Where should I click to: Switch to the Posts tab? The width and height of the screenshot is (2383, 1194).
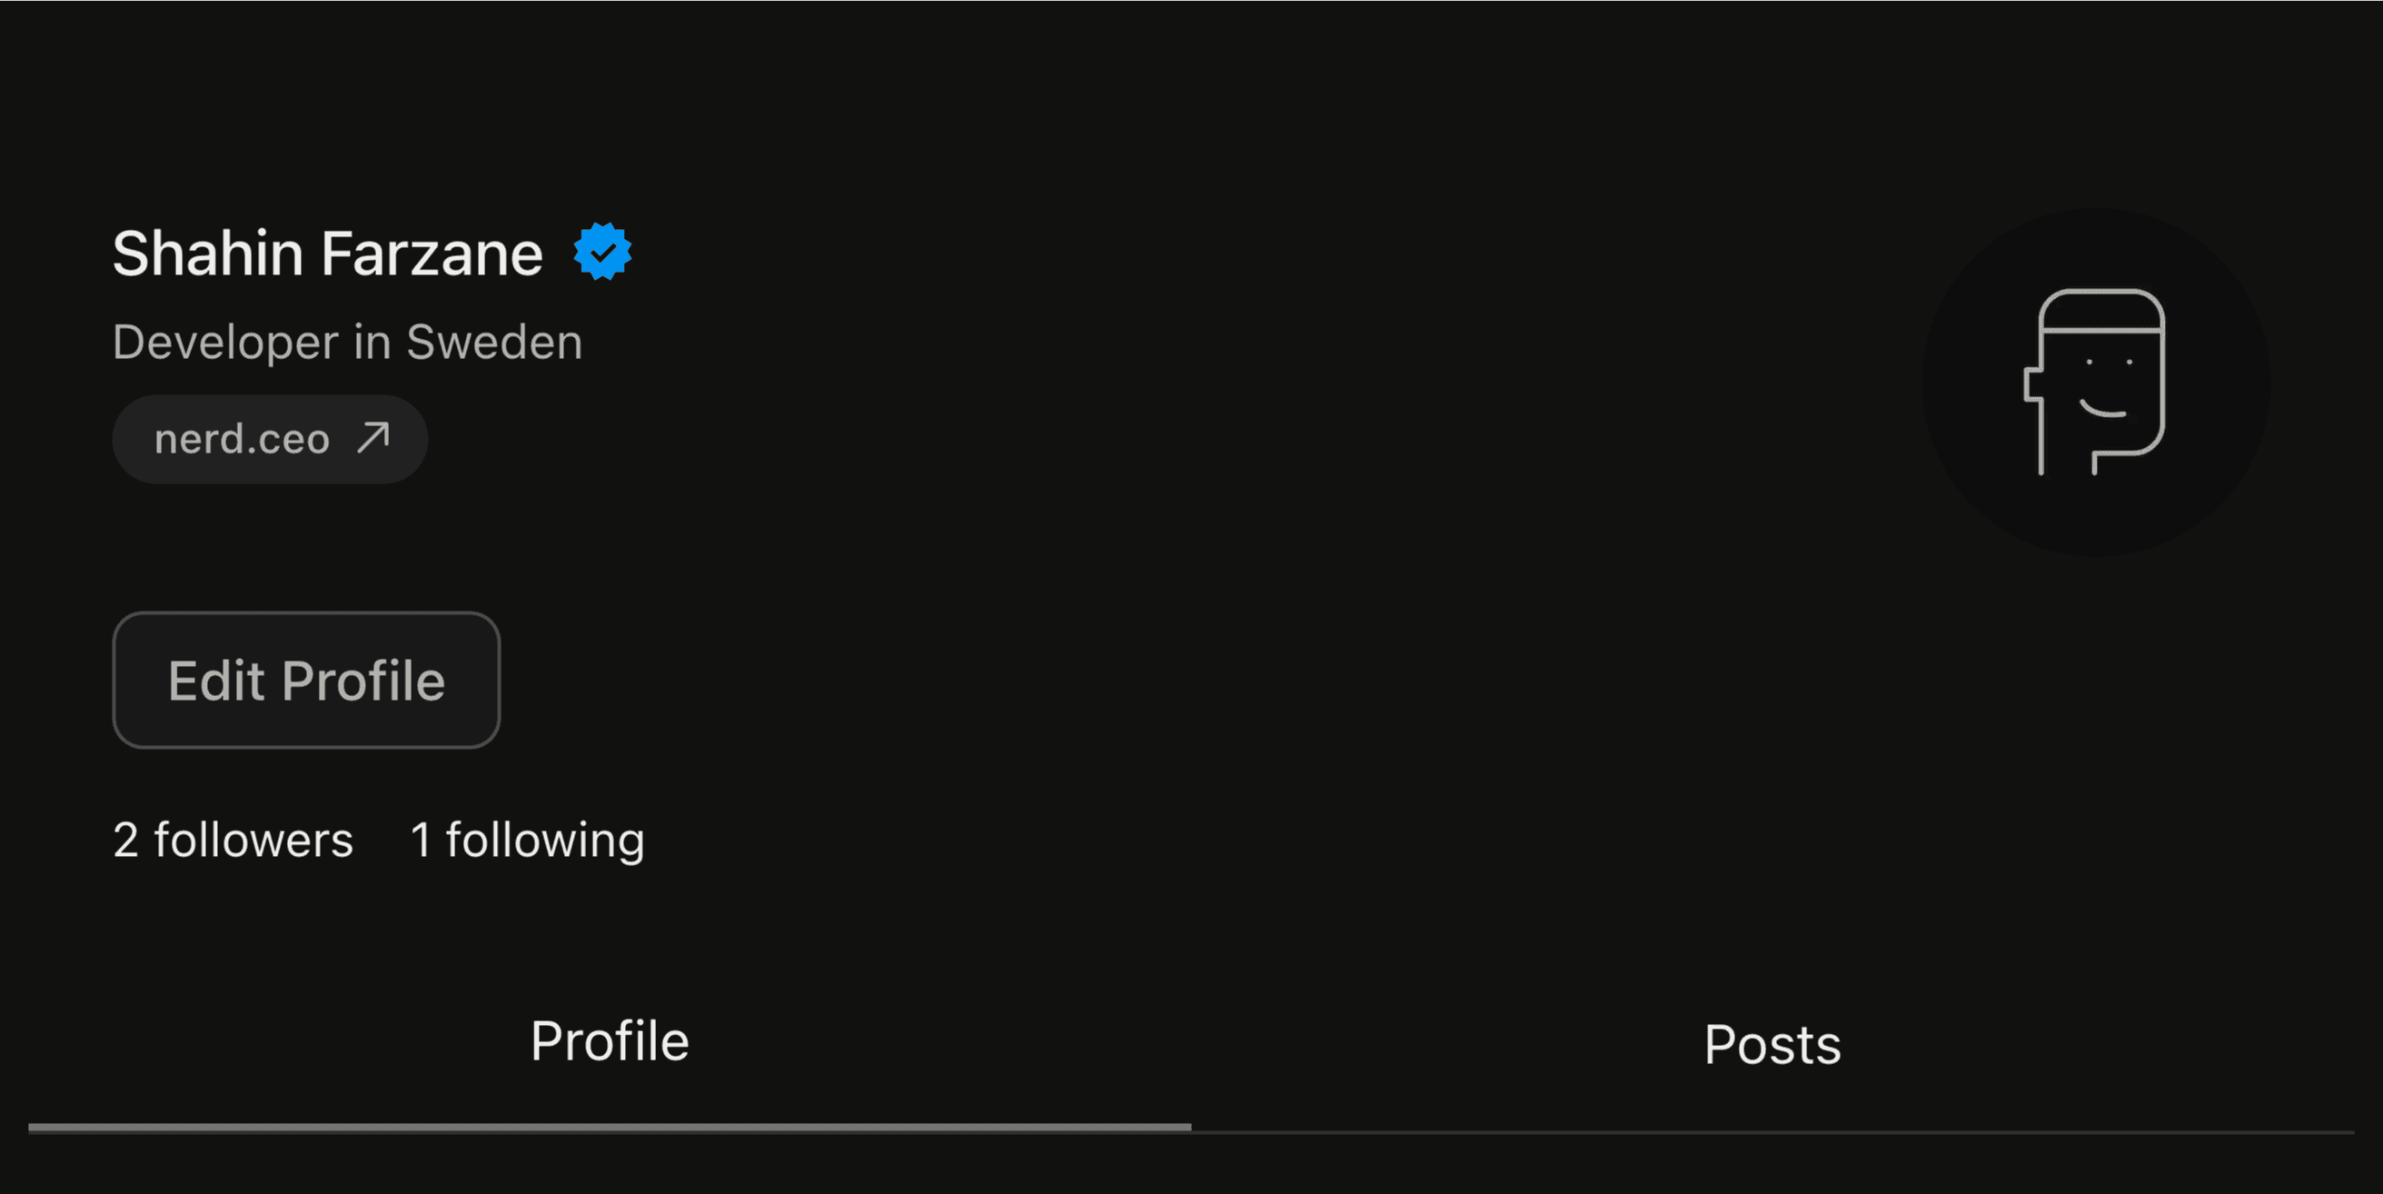tap(1772, 1045)
